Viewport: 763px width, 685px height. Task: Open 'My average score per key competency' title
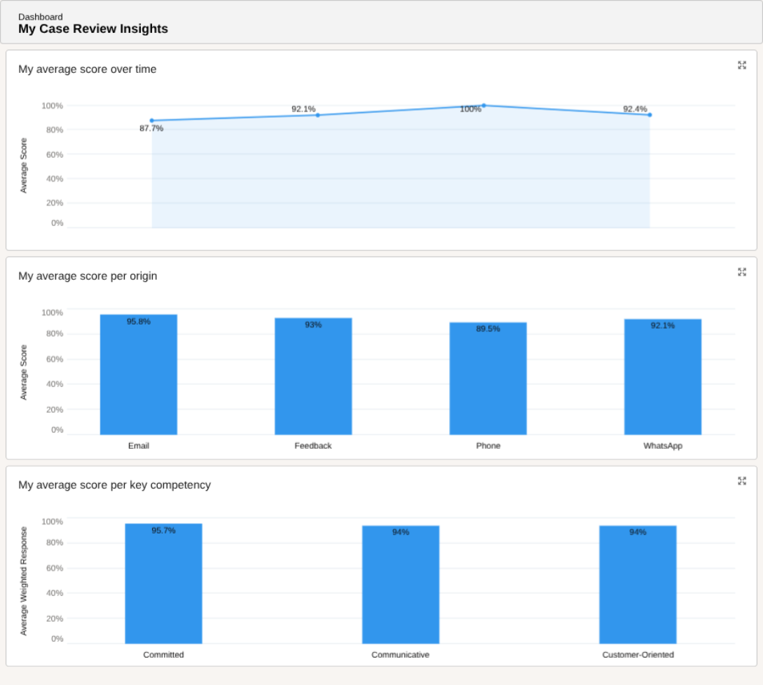[114, 485]
